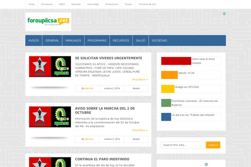Open the Ubuntu 10.04 popular post
The height and width of the screenshot is (167, 251).
[x=186, y=73]
